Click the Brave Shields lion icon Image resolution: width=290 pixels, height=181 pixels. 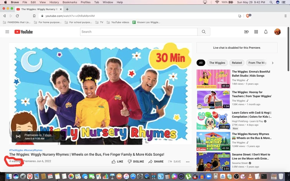coord(249,16)
